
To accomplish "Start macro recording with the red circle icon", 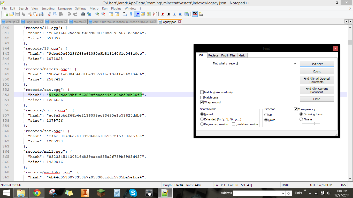I will pyautogui.click(x=163, y=14).
